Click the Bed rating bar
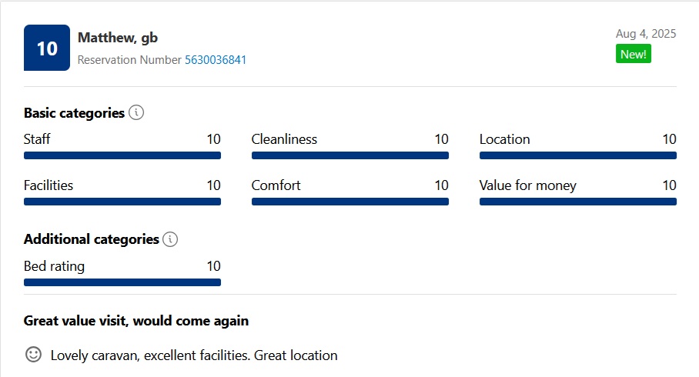The image size is (699, 377). coord(122,282)
